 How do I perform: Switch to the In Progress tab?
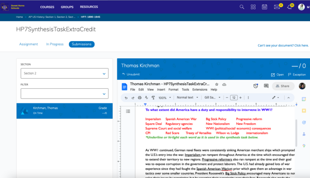click(54, 44)
